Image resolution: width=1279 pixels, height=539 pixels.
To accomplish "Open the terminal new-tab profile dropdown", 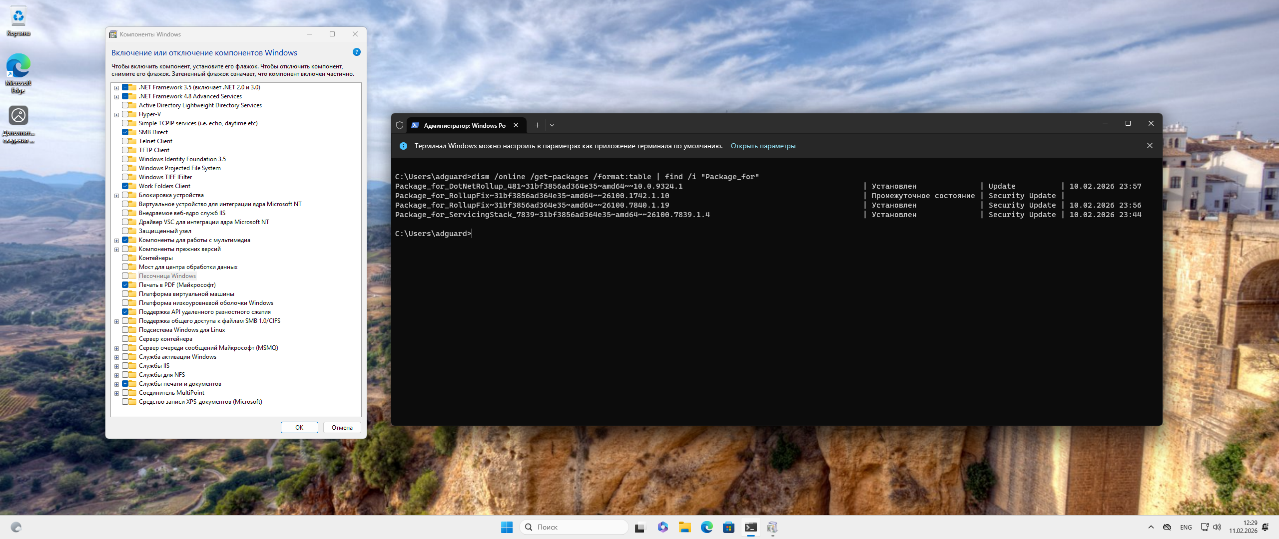I will point(552,125).
